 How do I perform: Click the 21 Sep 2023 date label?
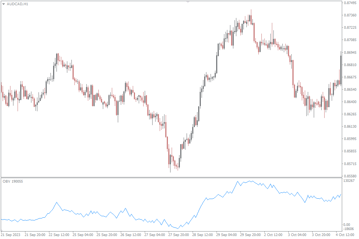point(10,235)
